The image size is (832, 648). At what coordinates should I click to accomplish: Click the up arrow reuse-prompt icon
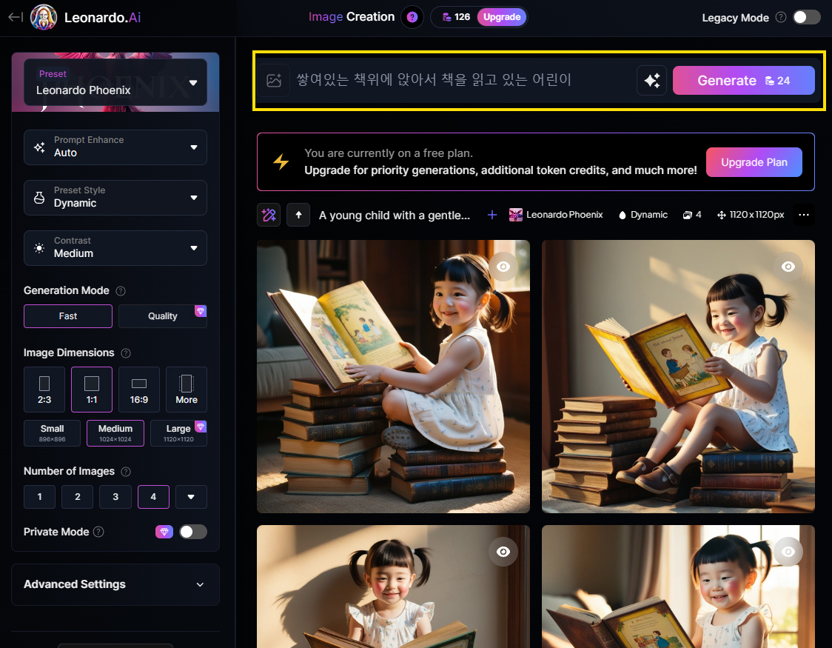[298, 215]
